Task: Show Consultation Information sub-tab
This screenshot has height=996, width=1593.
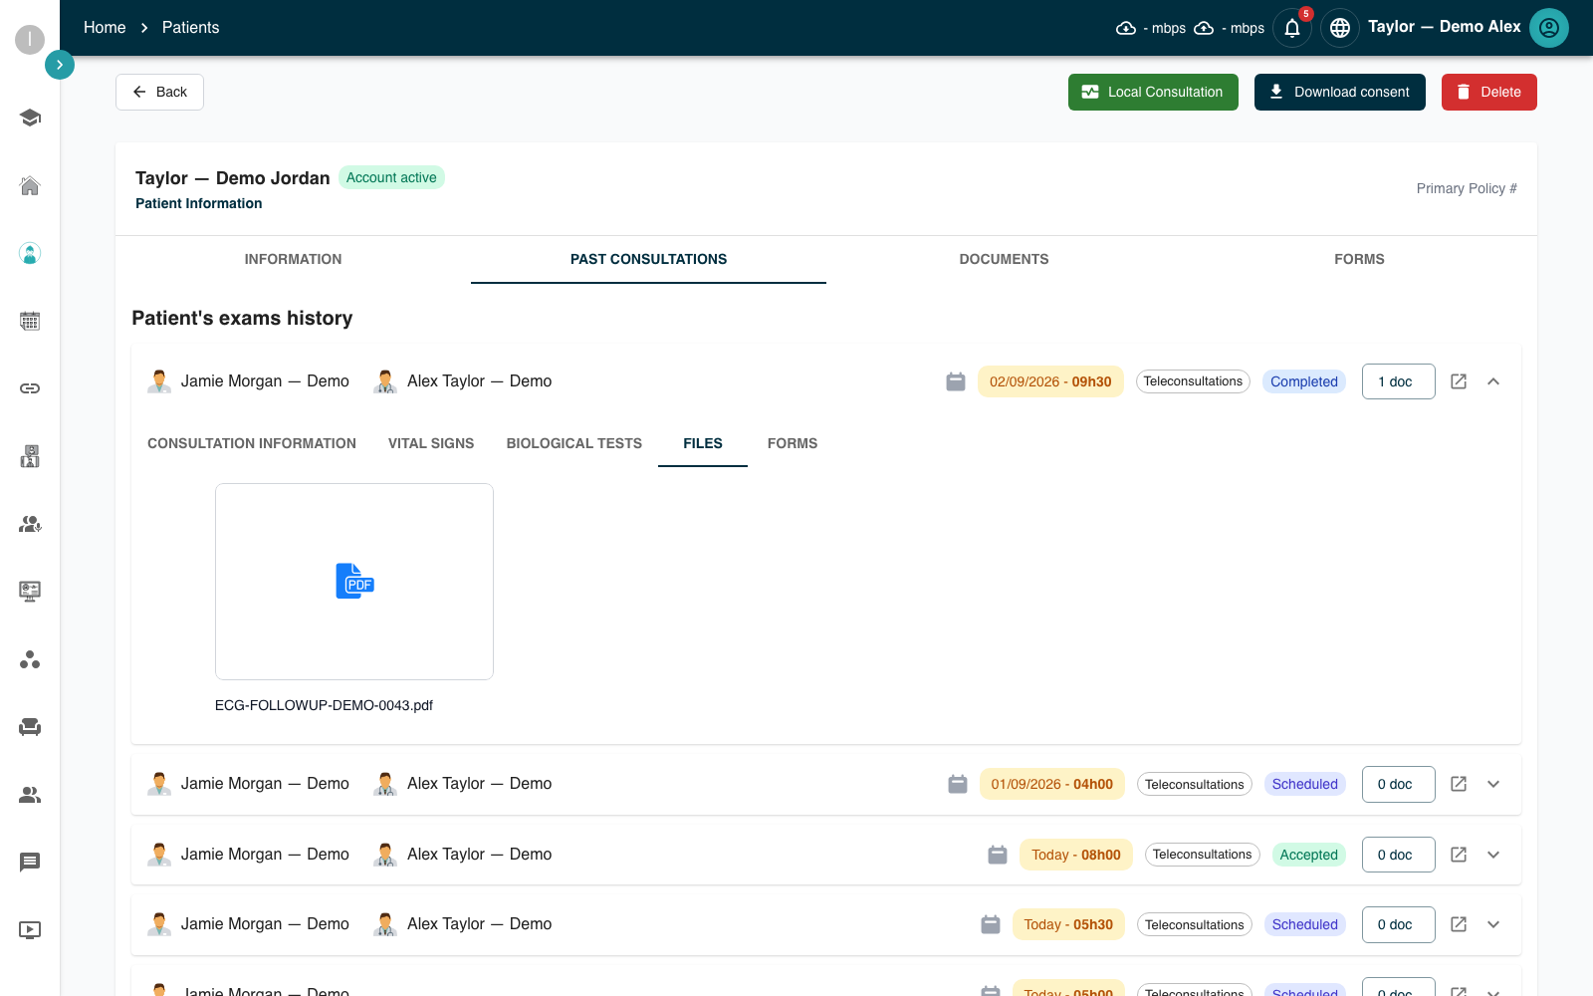Action: pos(252,443)
